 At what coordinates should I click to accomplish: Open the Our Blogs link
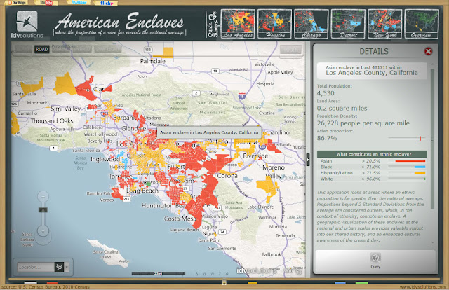click(x=17, y=3)
